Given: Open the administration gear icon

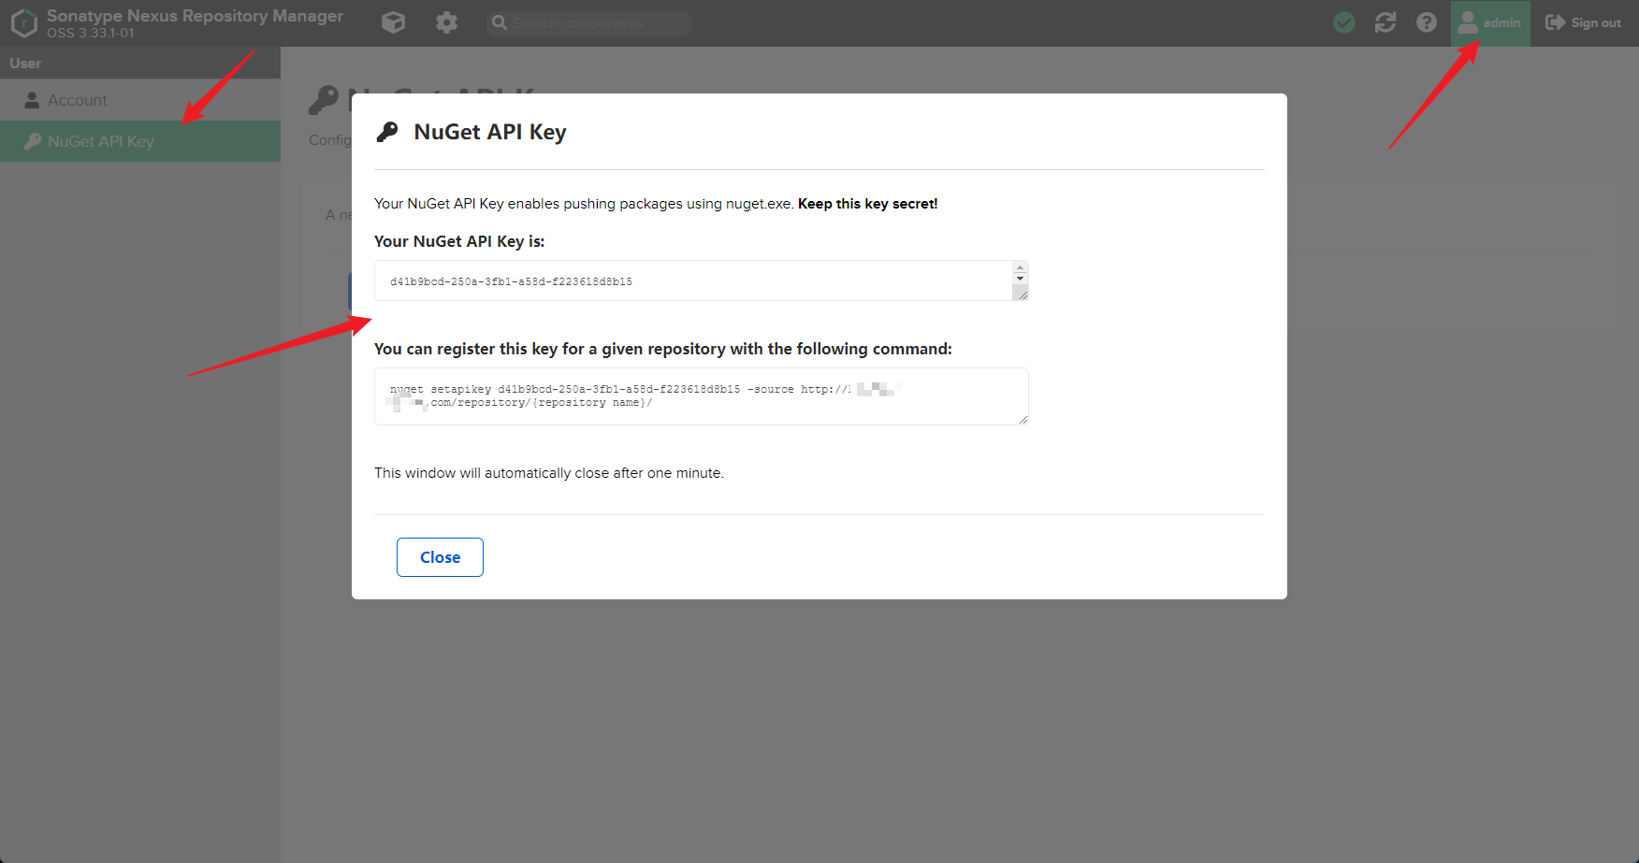Looking at the screenshot, I should click(x=447, y=22).
